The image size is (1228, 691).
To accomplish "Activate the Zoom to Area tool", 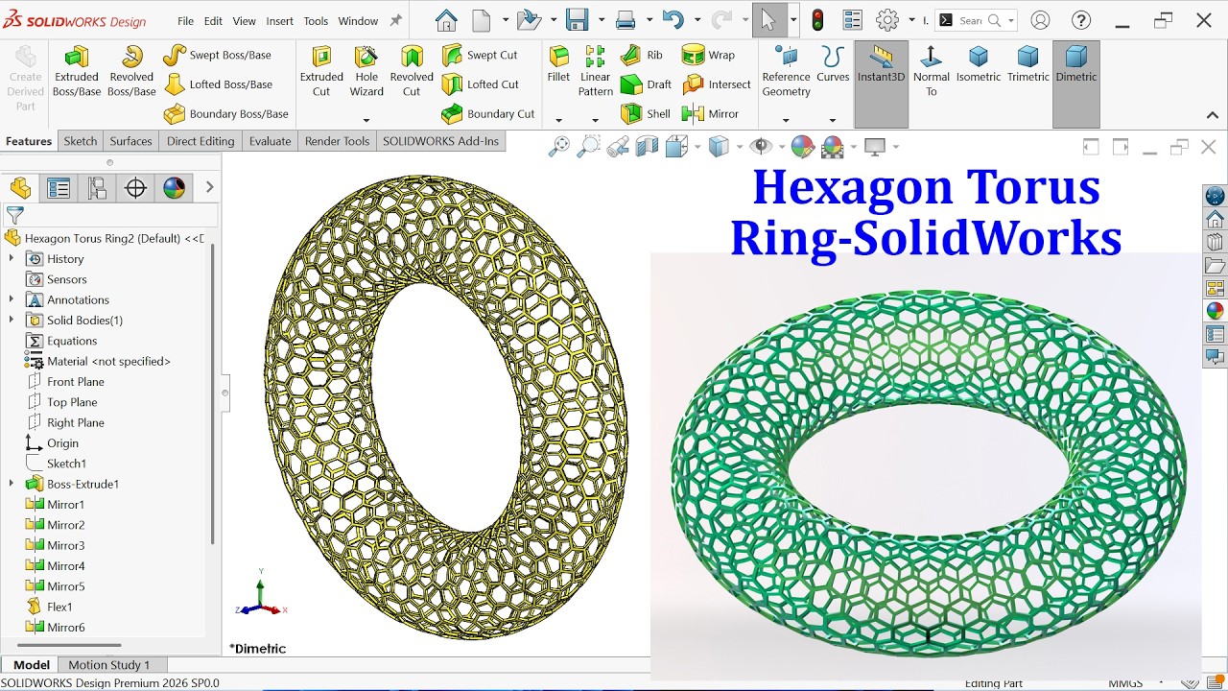I will point(588,146).
